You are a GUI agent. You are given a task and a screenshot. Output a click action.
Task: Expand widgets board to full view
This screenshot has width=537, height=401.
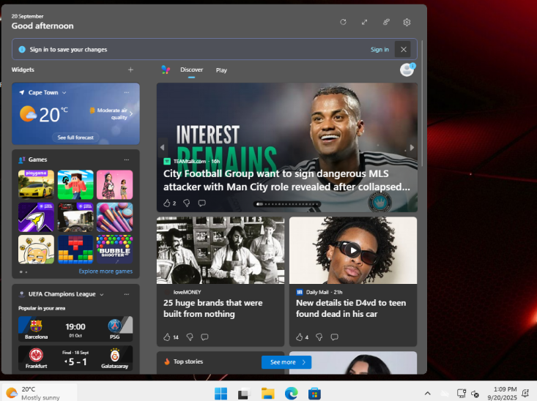click(x=364, y=22)
